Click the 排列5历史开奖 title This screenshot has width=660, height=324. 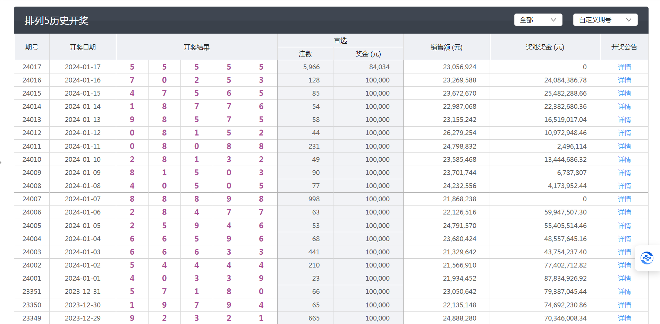pos(57,21)
